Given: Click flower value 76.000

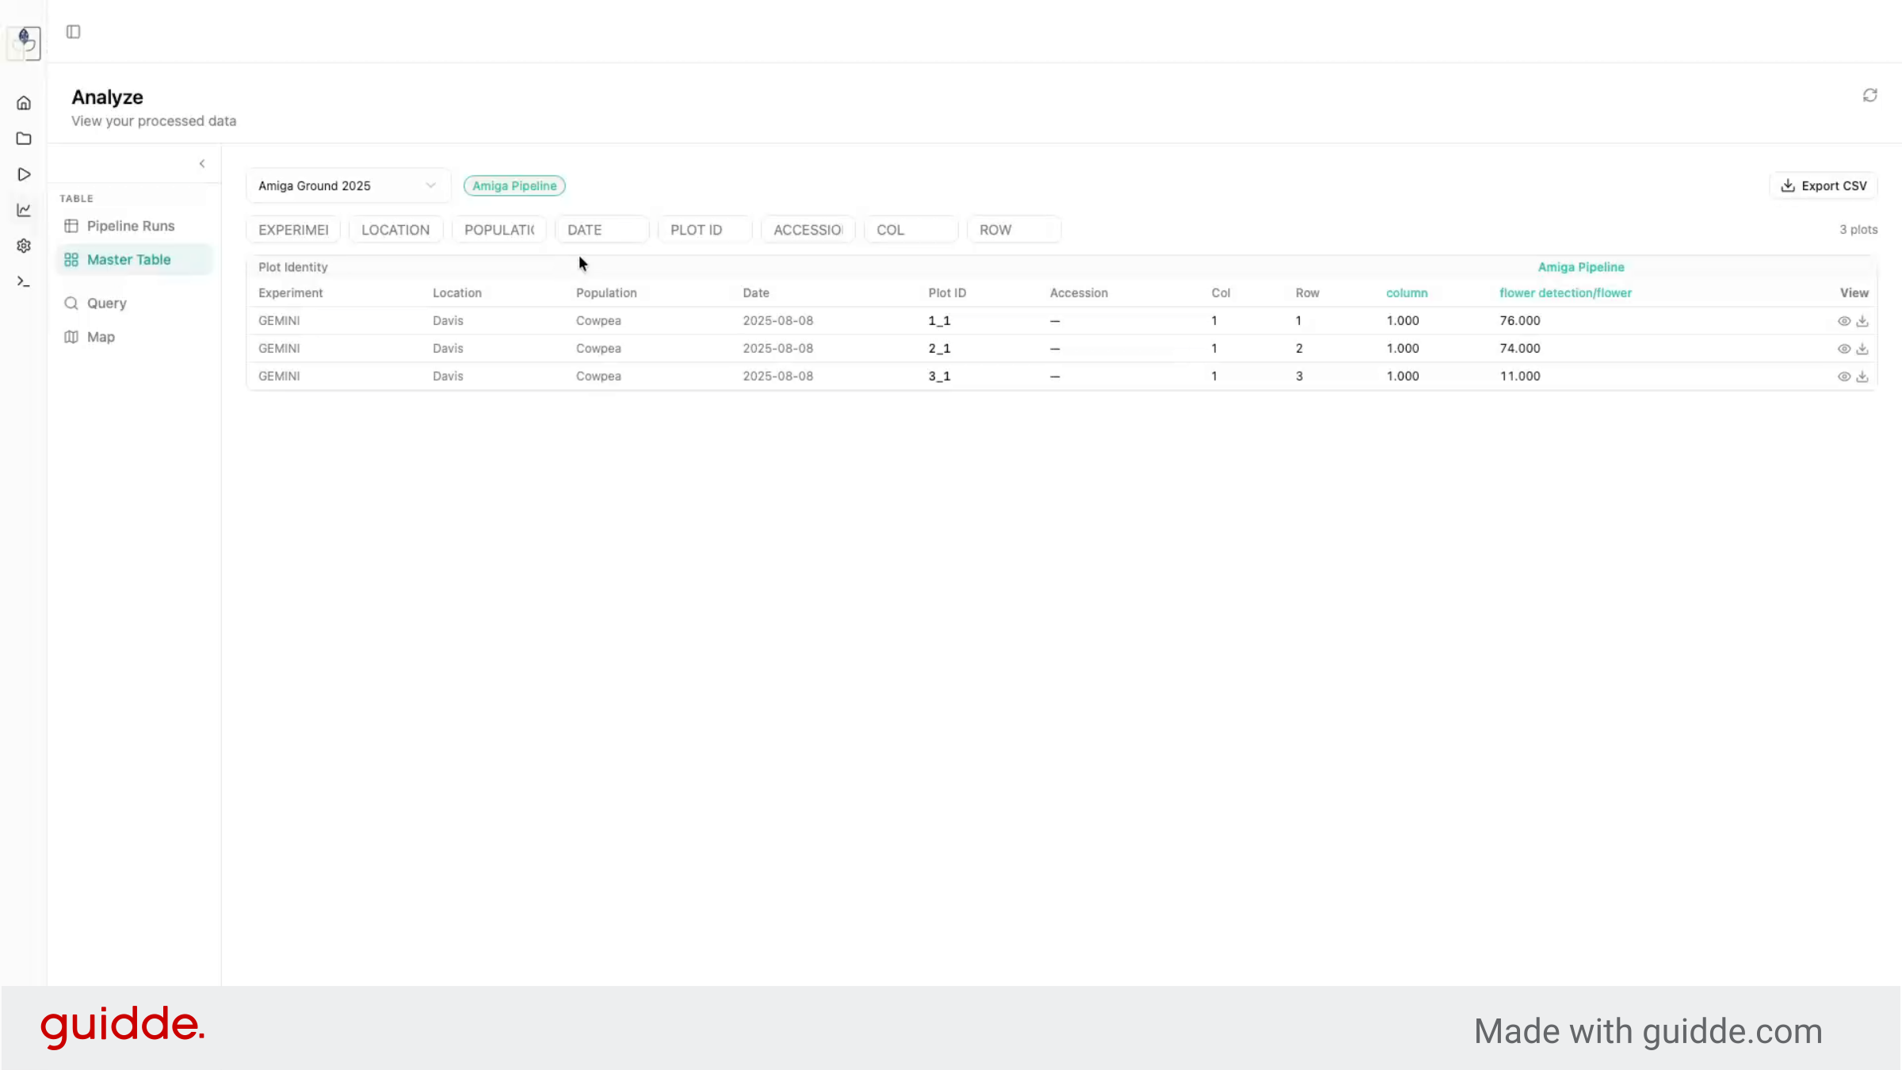Looking at the screenshot, I should click(x=1520, y=320).
